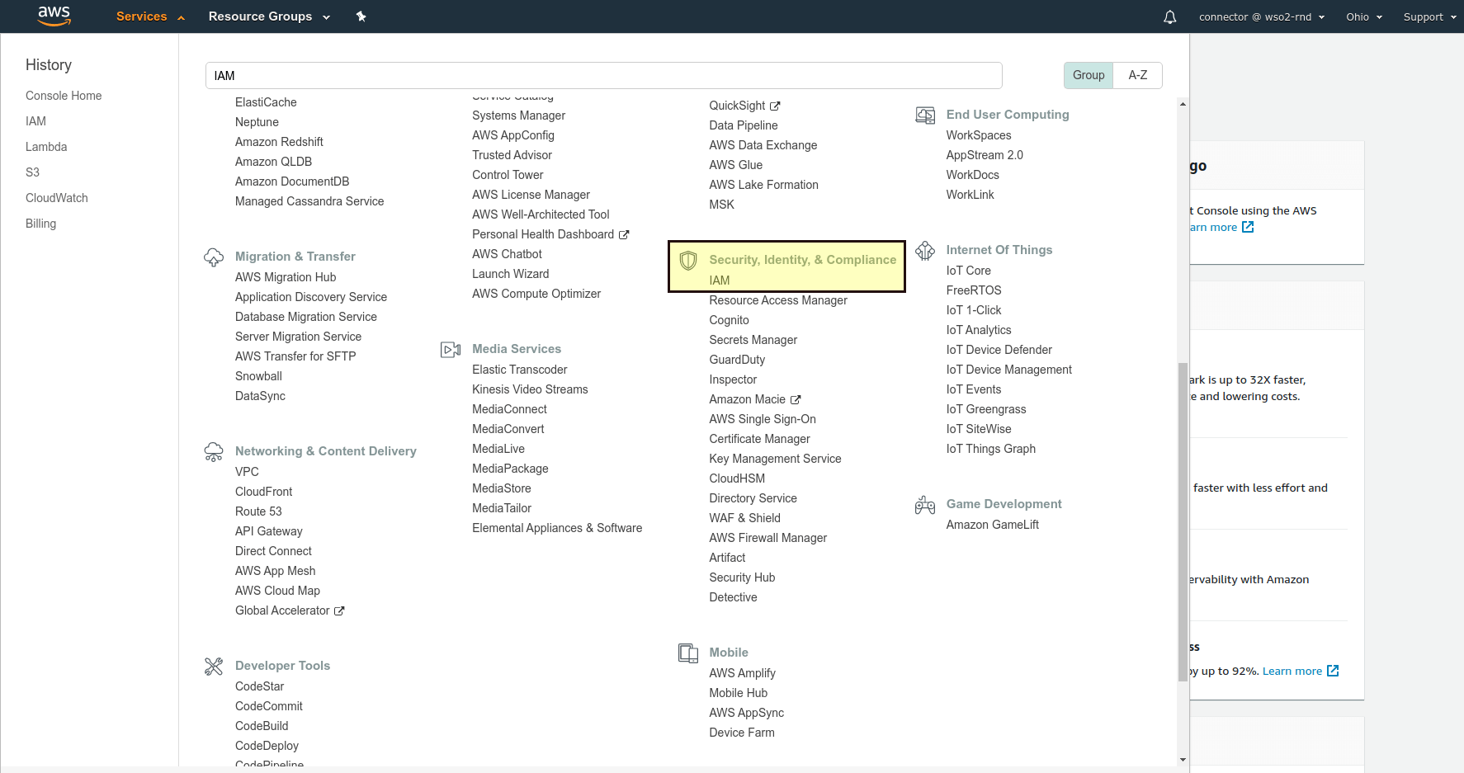
Task: Click the Game Development controller icon
Action: click(x=925, y=505)
